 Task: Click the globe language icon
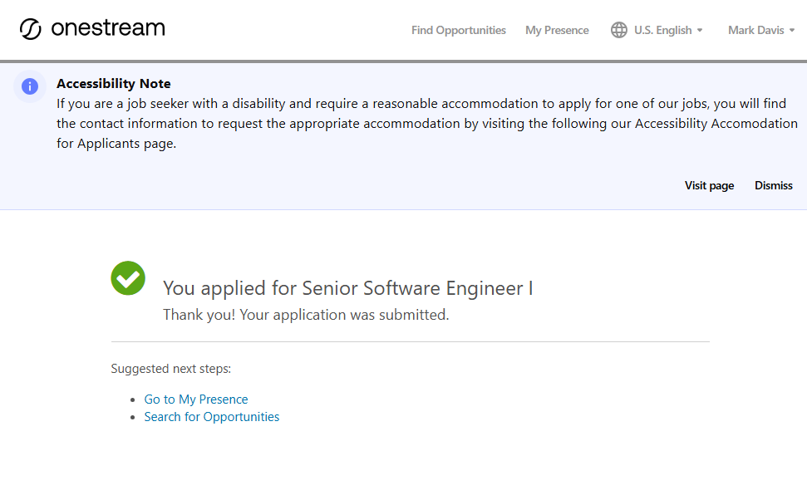[618, 30]
